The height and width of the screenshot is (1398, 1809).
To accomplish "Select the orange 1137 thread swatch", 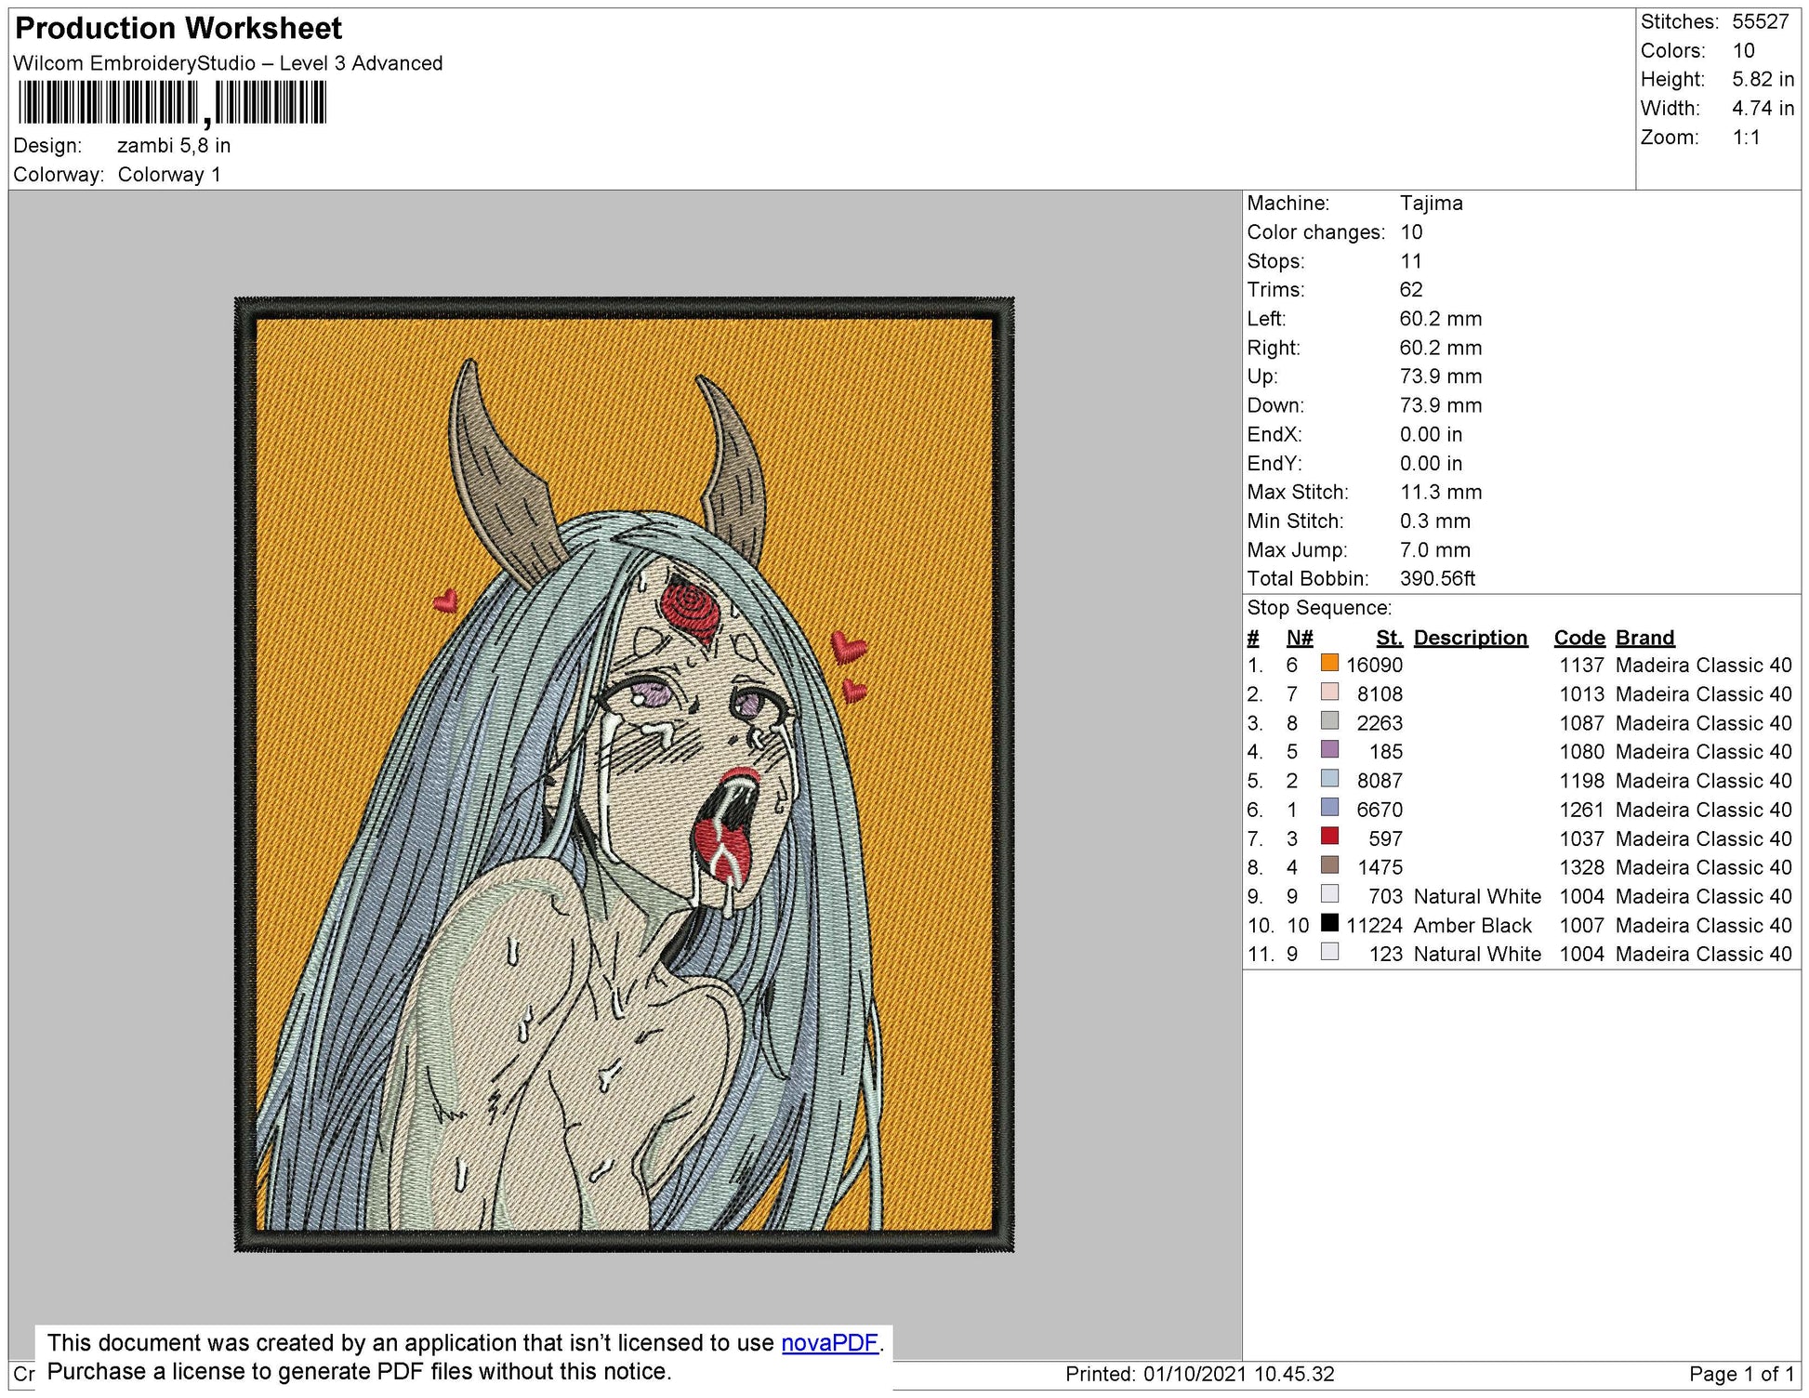I will 1329,664.
